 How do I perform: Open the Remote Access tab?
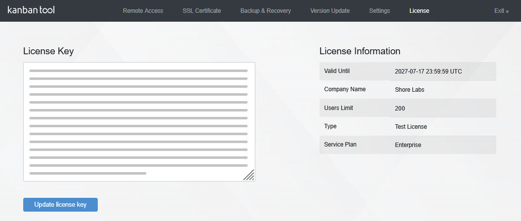pyautogui.click(x=143, y=11)
